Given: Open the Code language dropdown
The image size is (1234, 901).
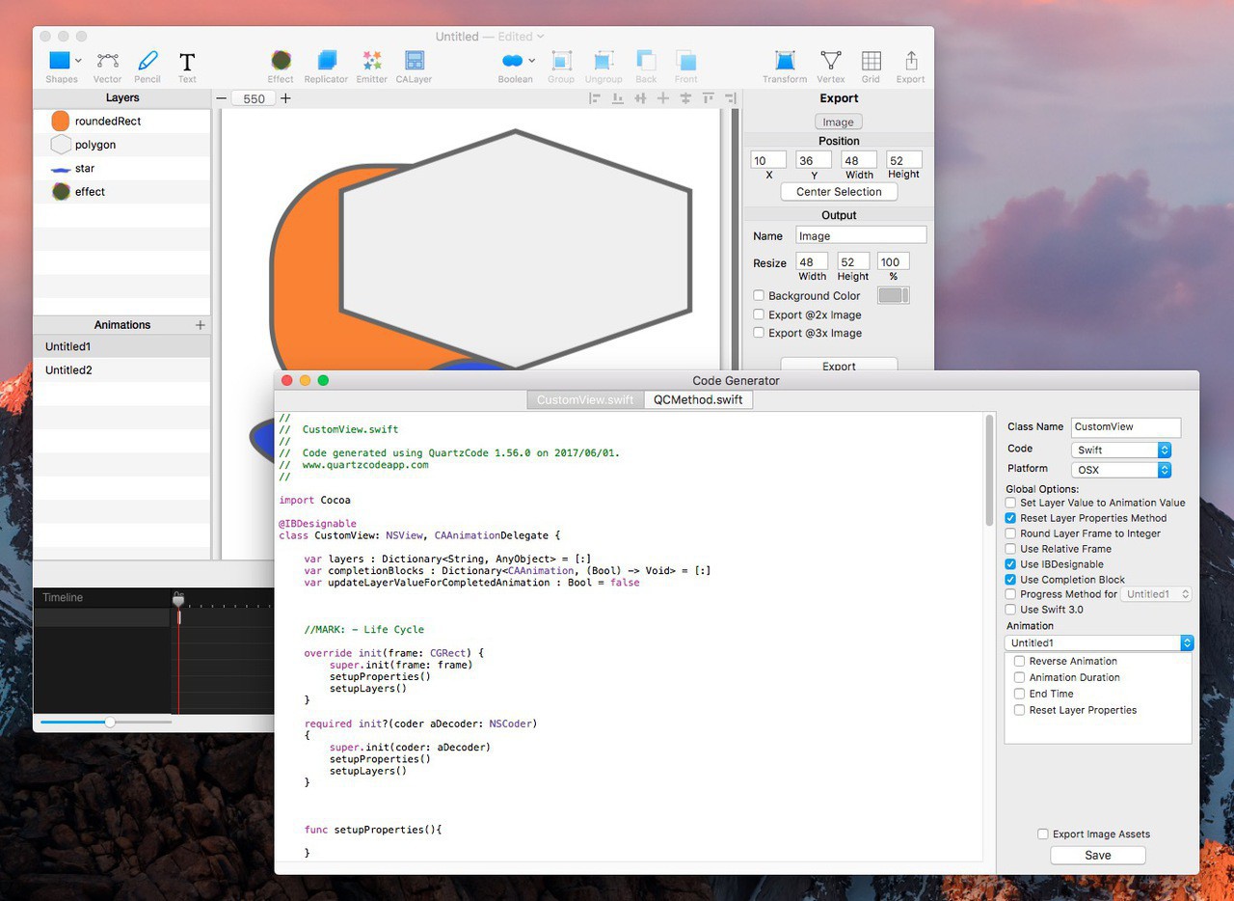Looking at the screenshot, I should pos(1120,450).
